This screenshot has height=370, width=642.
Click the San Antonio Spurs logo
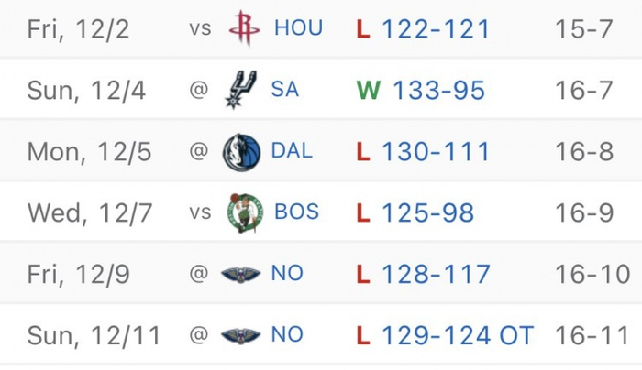click(240, 90)
